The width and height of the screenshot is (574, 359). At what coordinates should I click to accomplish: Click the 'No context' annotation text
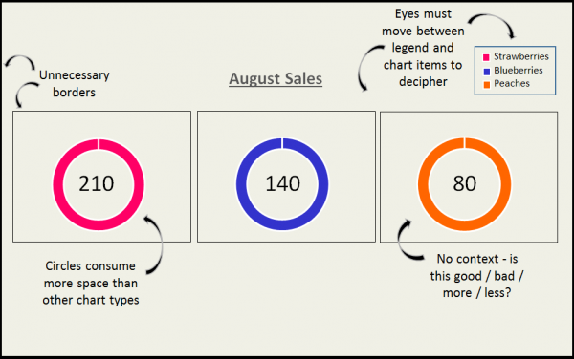coord(477,276)
